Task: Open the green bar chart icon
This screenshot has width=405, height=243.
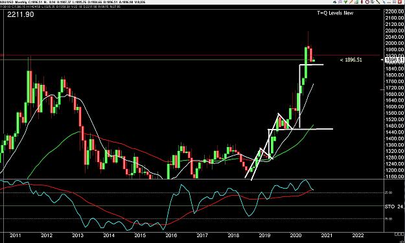Action: click(x=356, y=2)
